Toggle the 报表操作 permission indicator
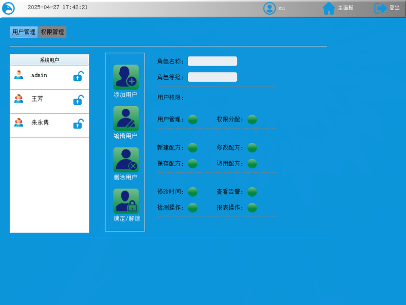This screenshot has height=305, width=406. click(x=252, y=208)
